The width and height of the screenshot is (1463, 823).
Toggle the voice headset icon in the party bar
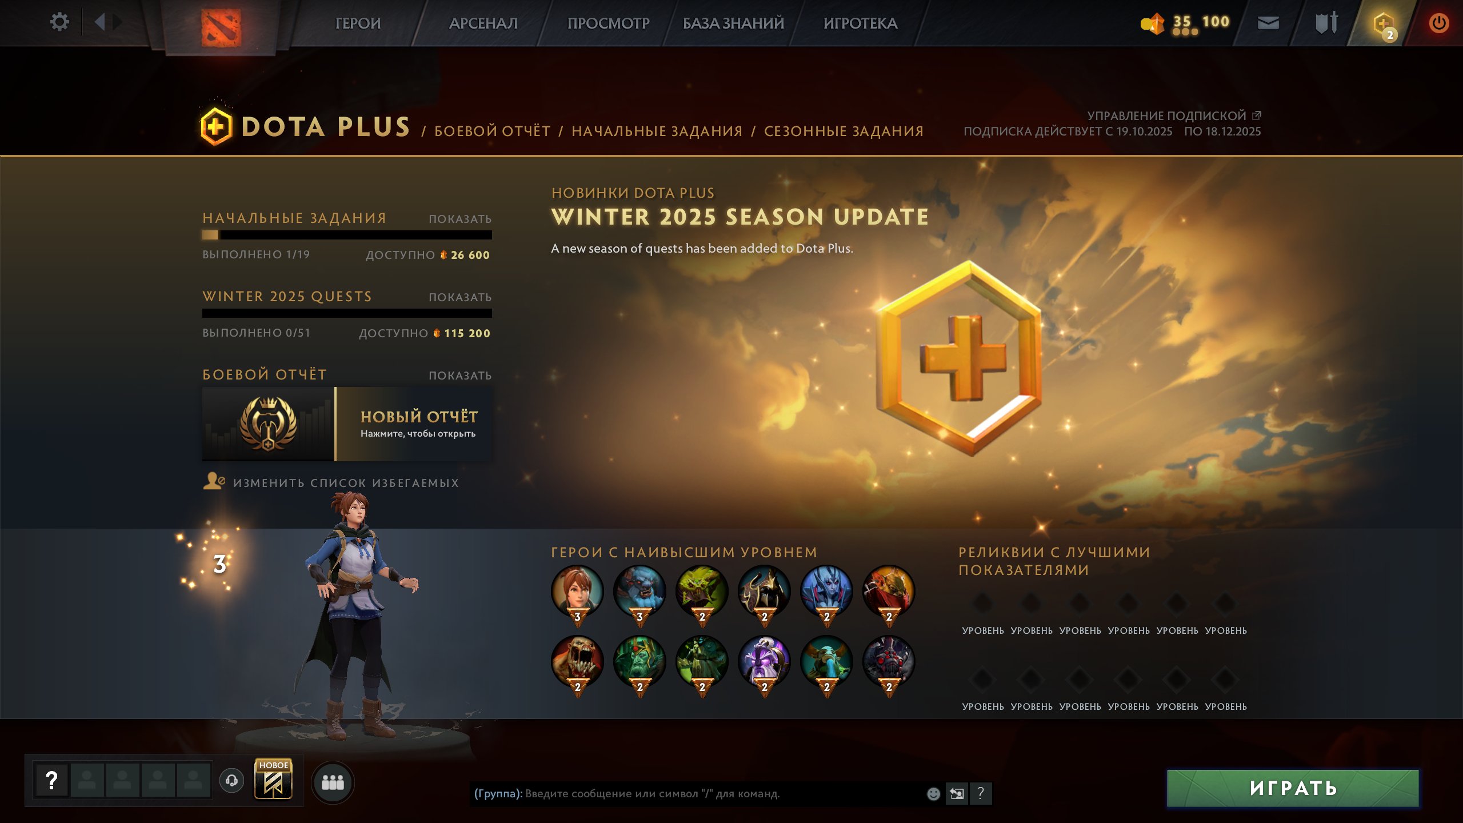tap(231, 780)
